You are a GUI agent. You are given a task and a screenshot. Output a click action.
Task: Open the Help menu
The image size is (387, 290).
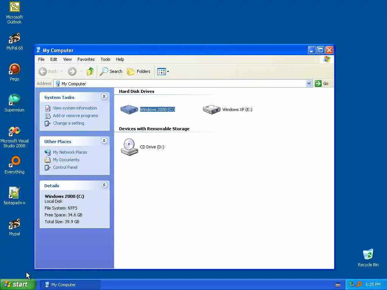pos(120,59)
